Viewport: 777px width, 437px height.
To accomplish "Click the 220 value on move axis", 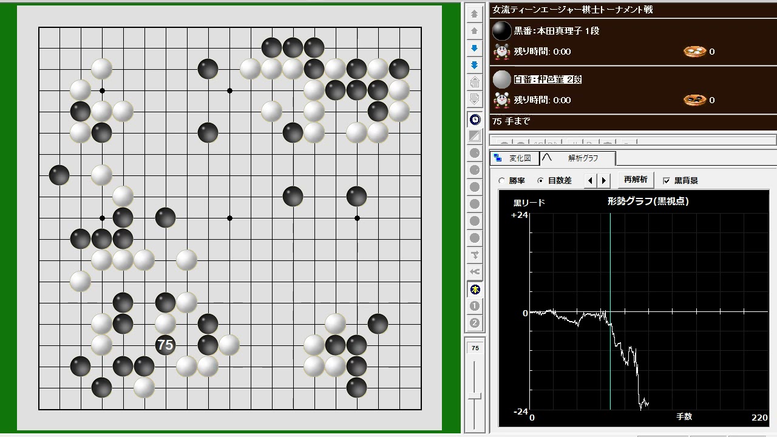I will (x=759, y=418).
